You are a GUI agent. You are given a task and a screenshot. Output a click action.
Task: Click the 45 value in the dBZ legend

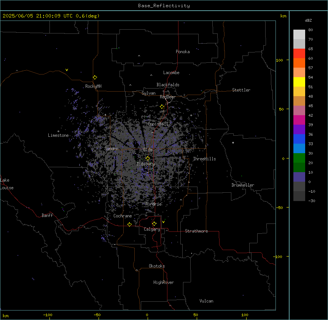310,106
